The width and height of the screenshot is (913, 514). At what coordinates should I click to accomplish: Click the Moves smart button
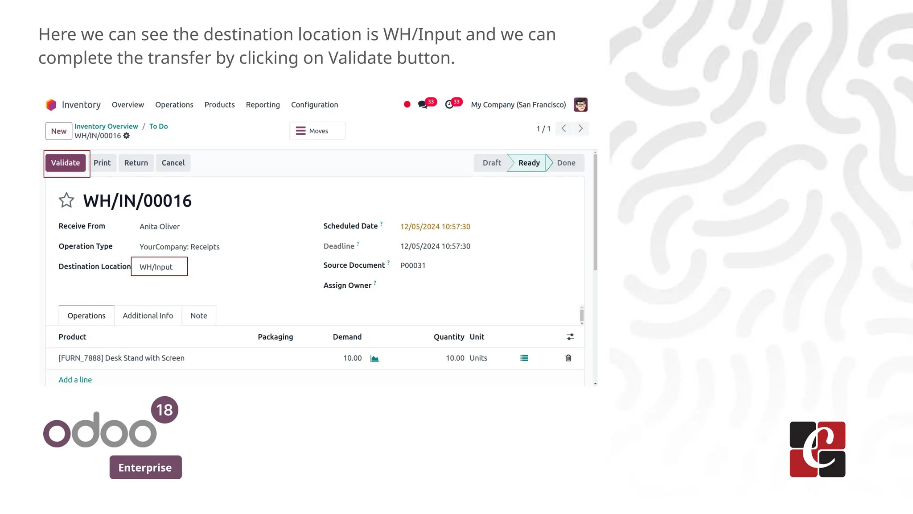(317, 131)
